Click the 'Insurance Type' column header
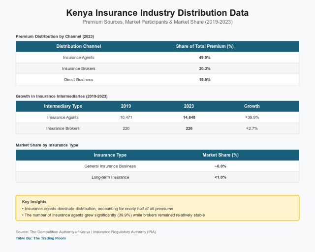The image size is (315, 252). pyautogui.click(x=110, y=155)
